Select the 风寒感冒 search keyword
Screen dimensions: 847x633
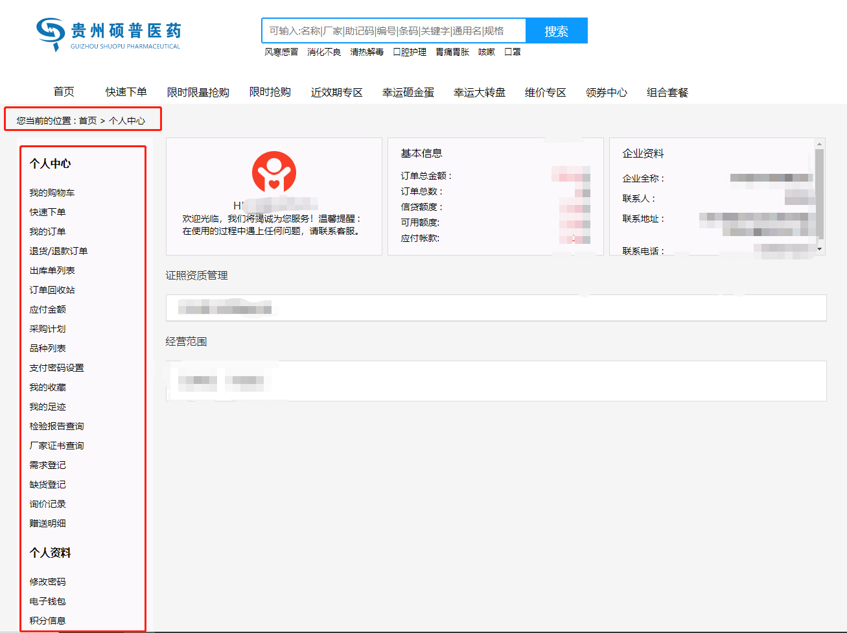(x=281, y=52)
